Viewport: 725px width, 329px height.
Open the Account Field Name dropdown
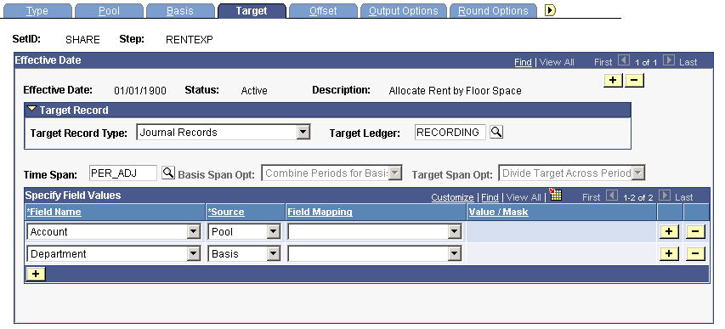[194, 232]
